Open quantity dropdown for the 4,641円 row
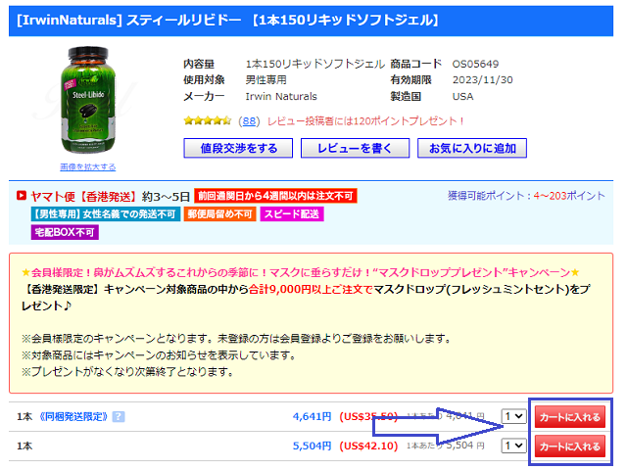The height and width of the screenshot is (470, 627). [513, 416]
